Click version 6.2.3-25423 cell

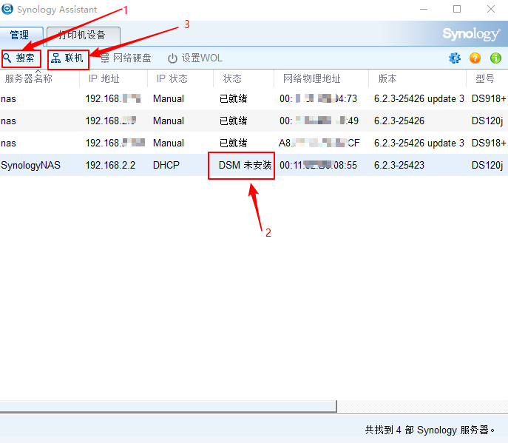coord(399,165)
